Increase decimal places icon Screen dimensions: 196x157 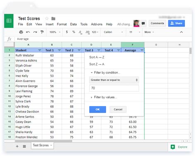point(87,32)
